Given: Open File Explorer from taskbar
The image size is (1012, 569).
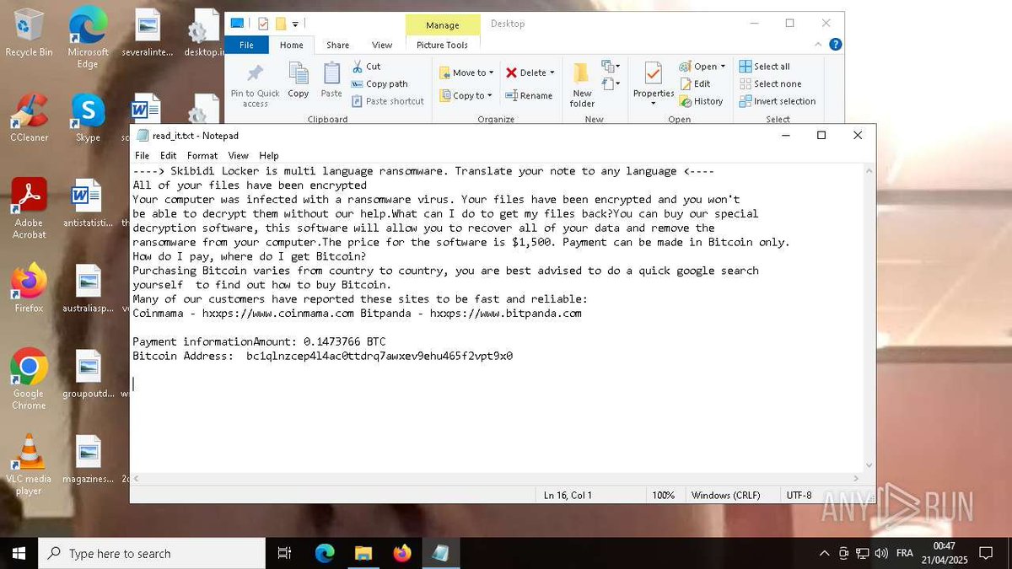Looking at the screenshot, I should [363, 553].
